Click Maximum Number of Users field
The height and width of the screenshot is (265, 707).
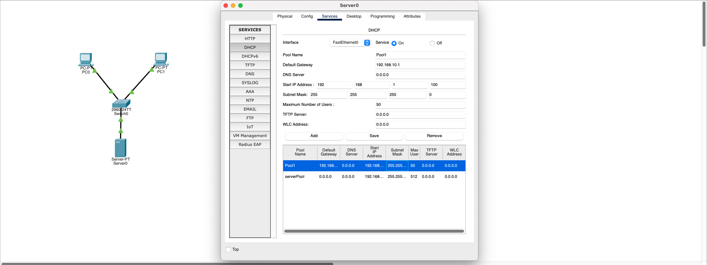pyautogui.click(x=421, y=105)
